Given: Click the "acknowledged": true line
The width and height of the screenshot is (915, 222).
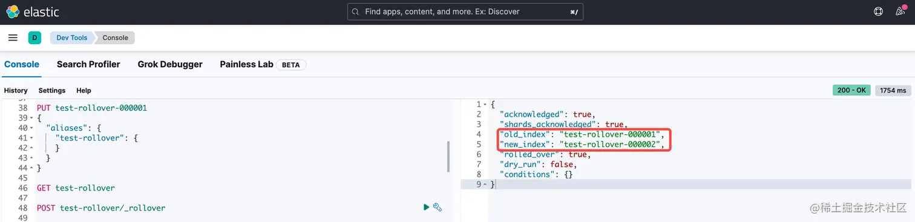Looking at the screenshot, I should pyautogui.click(x=548, y=114).
